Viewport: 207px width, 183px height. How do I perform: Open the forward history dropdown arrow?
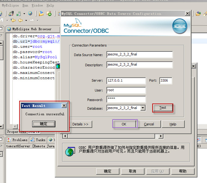click(38, 20)
